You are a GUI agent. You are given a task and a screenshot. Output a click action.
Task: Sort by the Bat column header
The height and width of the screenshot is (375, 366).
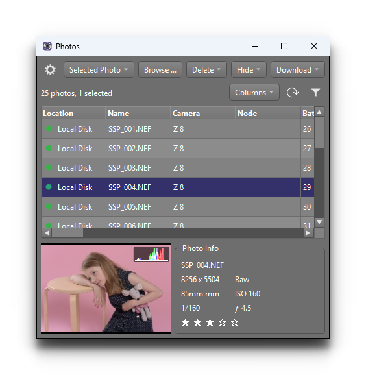[308, 113]
